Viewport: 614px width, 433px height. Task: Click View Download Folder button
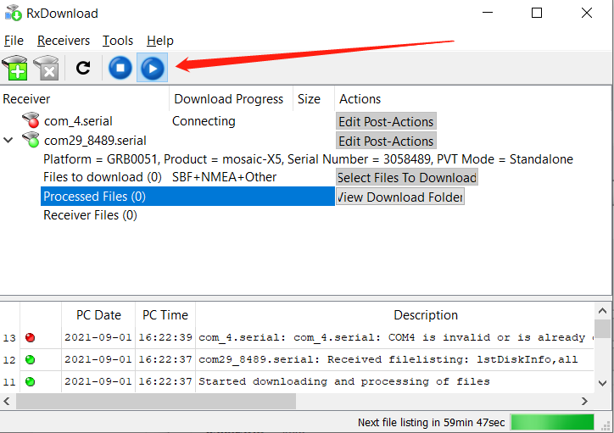click(399, 197)
